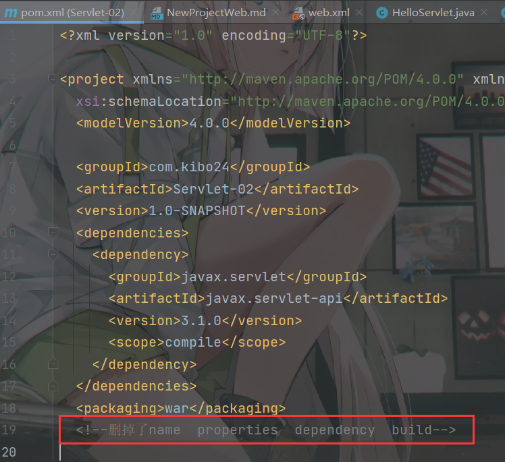Click line number 20 in the gutter
505x462 pixels.
pyautogui.click(x=9, y=452)
